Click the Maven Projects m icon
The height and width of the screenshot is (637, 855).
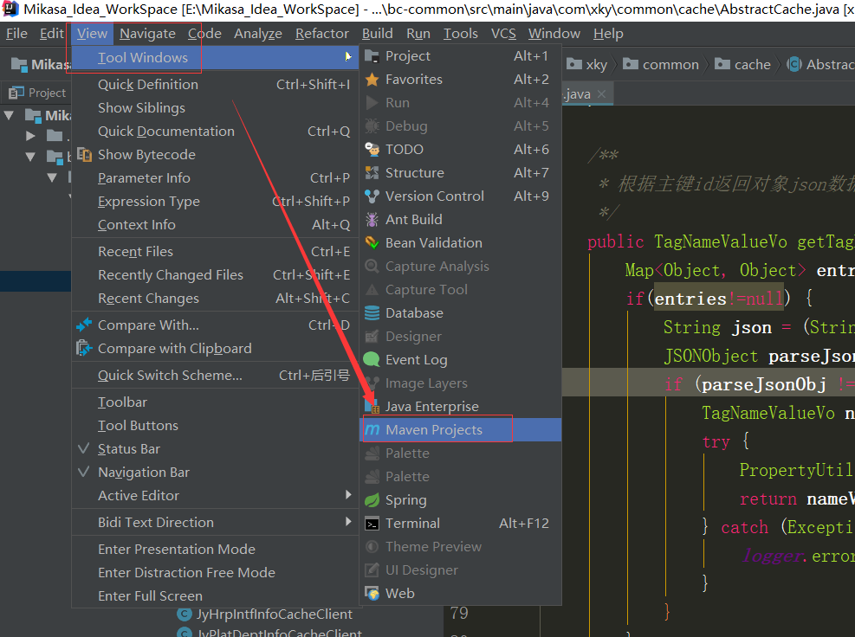click(x=372, y=430)
